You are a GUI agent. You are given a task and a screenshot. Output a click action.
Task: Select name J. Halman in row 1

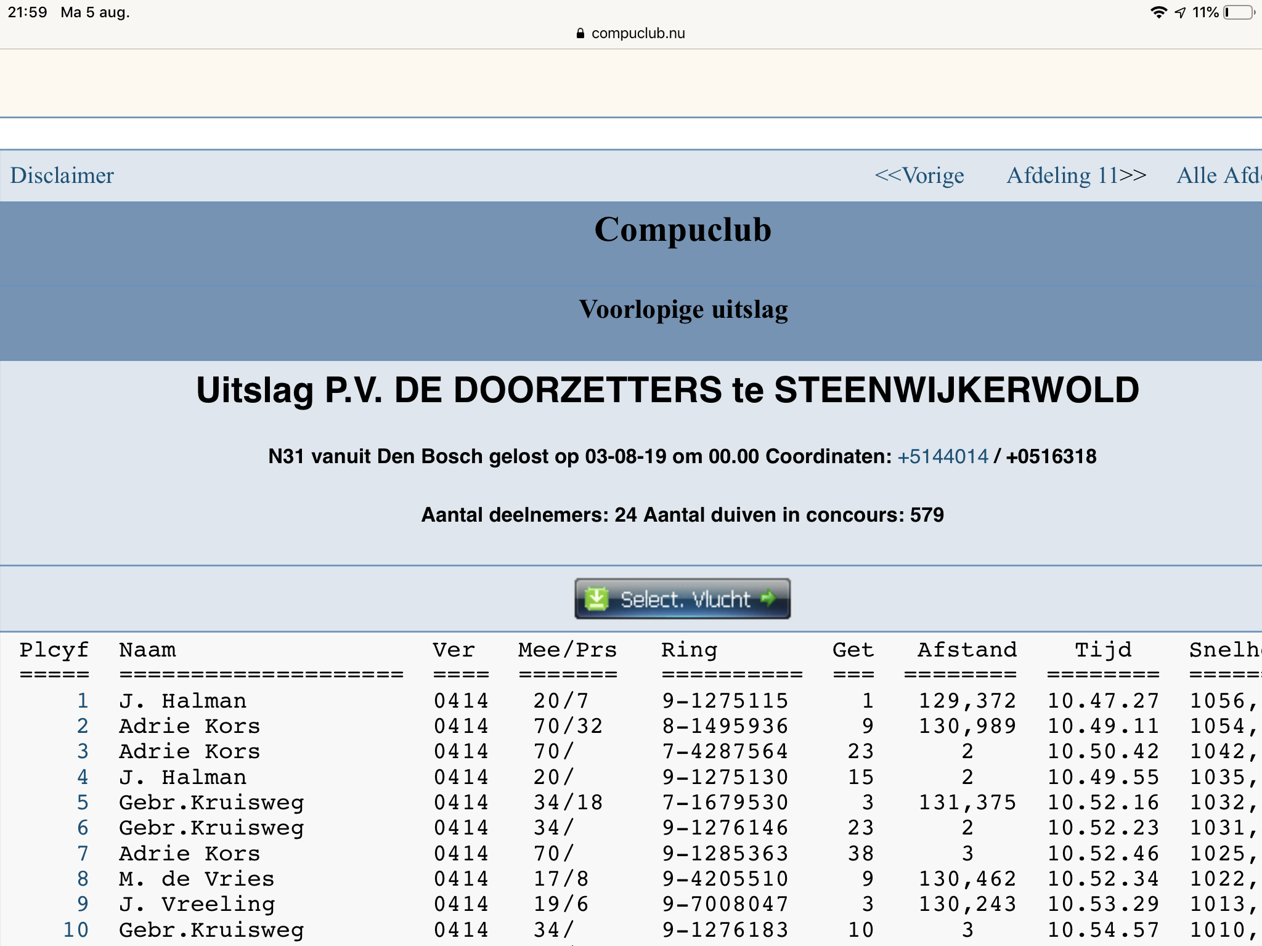[183, 701]
